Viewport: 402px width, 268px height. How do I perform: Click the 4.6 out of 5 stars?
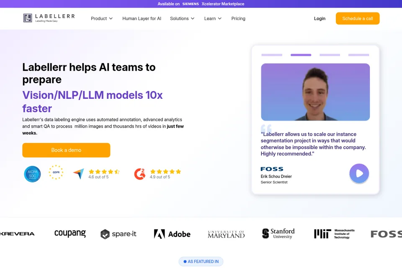104,172
